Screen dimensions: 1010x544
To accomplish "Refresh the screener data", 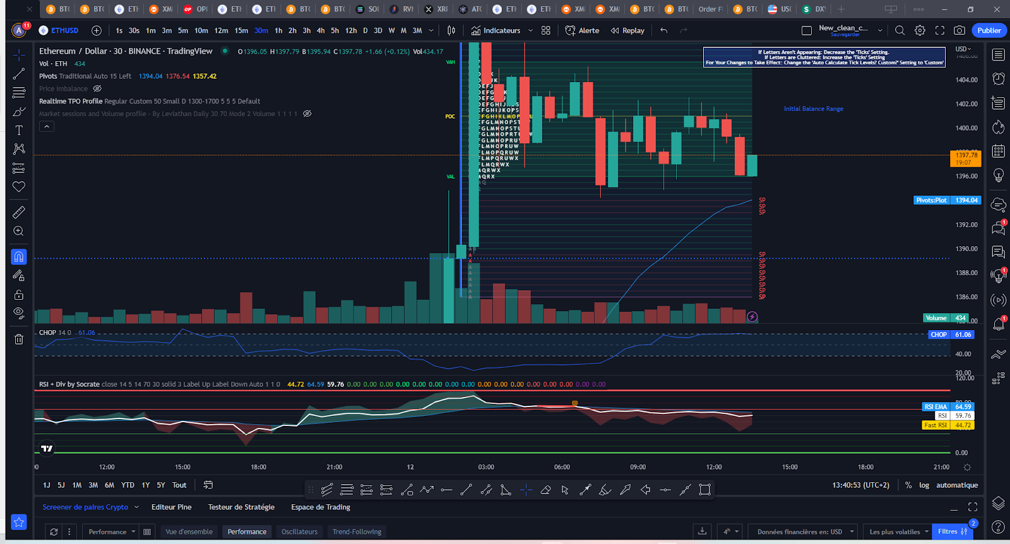I will tap(54, 531).
